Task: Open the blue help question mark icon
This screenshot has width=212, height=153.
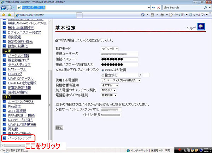Action: [x=201, y=27]
